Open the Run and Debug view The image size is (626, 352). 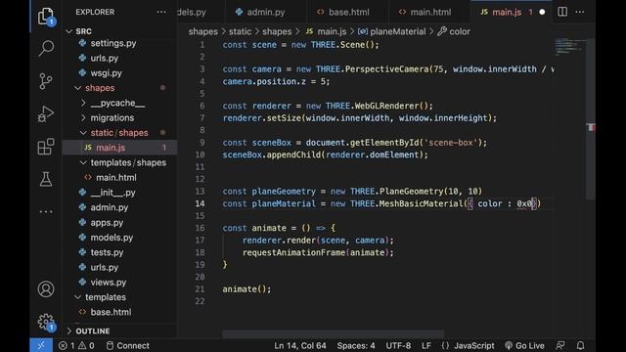click(46, 114)
